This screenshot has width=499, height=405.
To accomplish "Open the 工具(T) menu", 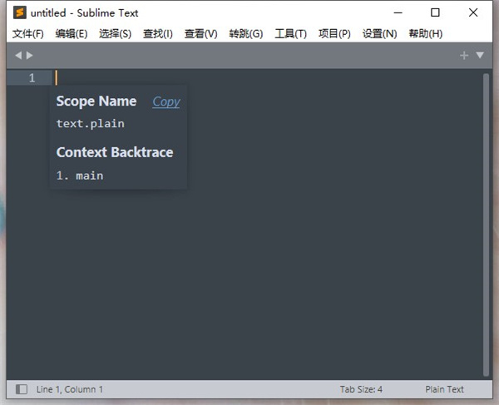I will click(x=290, y=34).
